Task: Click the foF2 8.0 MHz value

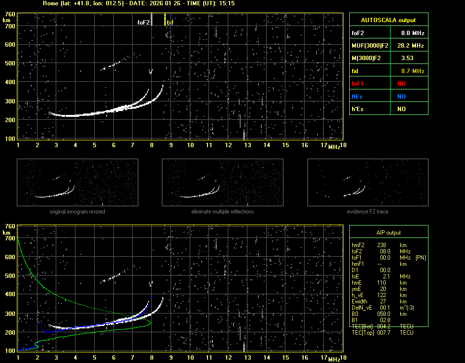Action: (x=413, y=33)
